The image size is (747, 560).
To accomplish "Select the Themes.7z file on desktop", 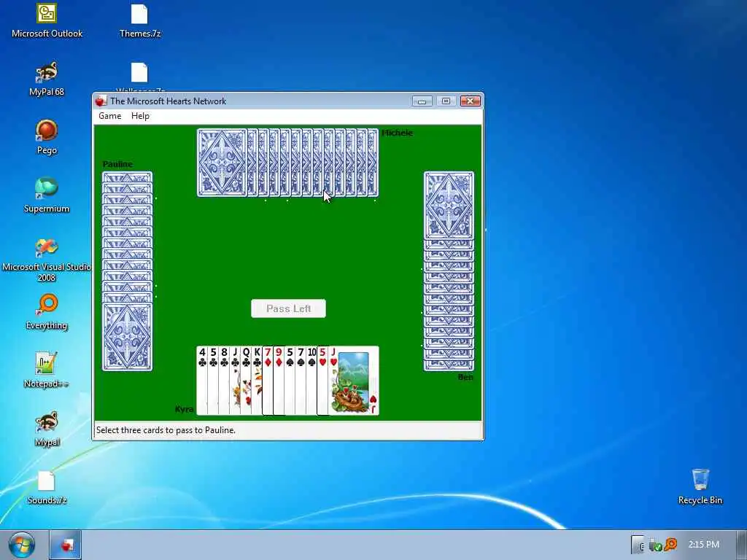I will click(x=139, y=21).
